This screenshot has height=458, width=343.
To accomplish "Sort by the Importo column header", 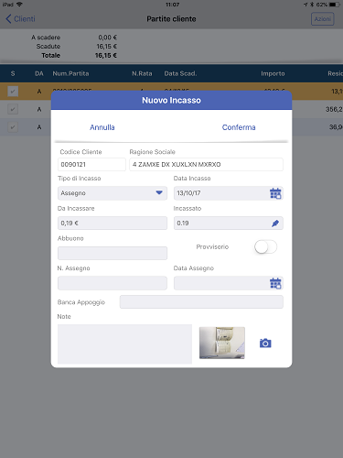I will [x=273, y=73].
